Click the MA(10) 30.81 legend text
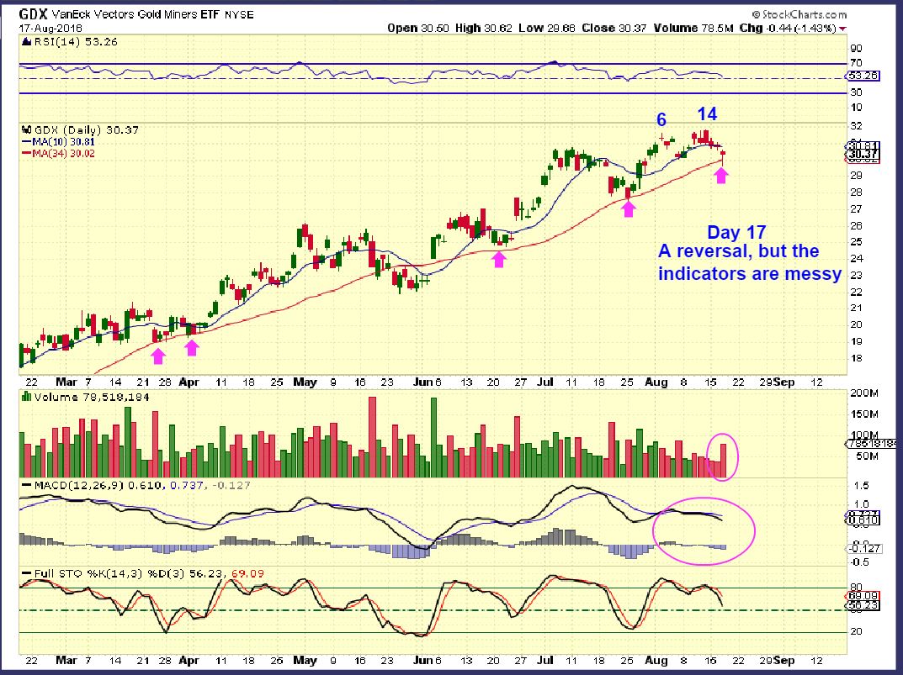903x675 pixels. (63, 141)
